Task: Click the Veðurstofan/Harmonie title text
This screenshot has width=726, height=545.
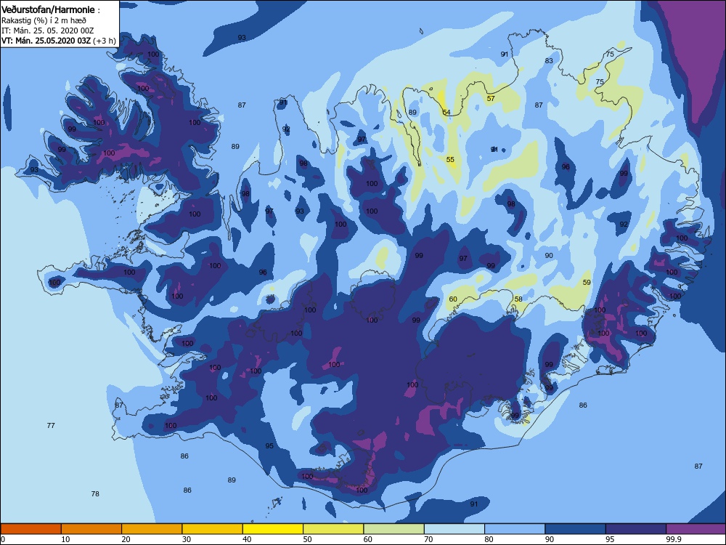Action: [x=48, y=9]
